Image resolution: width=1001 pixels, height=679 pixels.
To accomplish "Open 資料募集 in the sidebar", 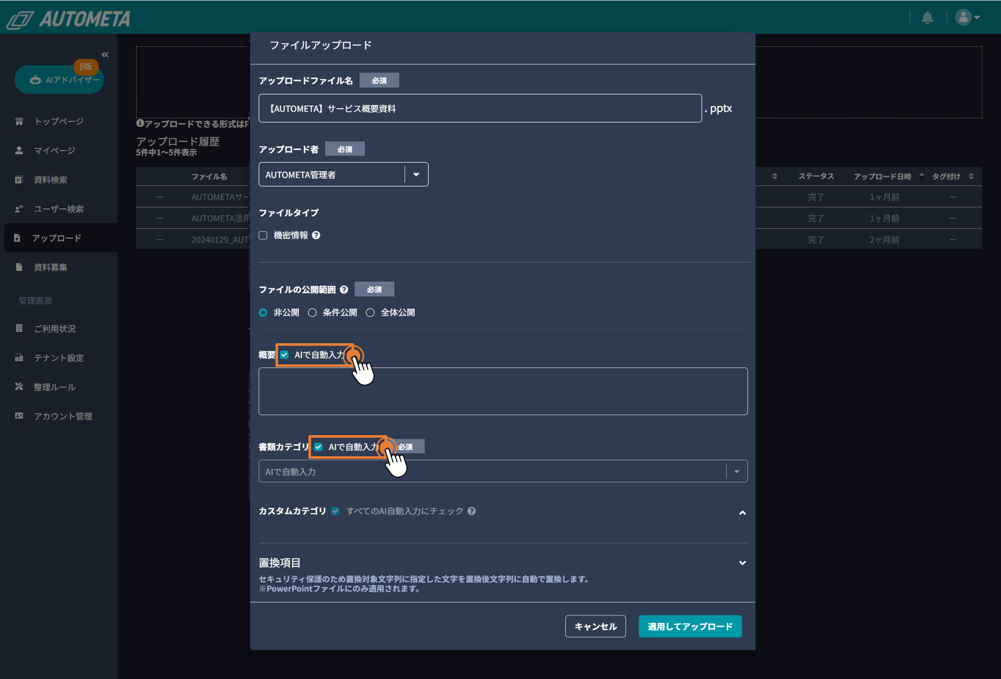I will 50,267.
